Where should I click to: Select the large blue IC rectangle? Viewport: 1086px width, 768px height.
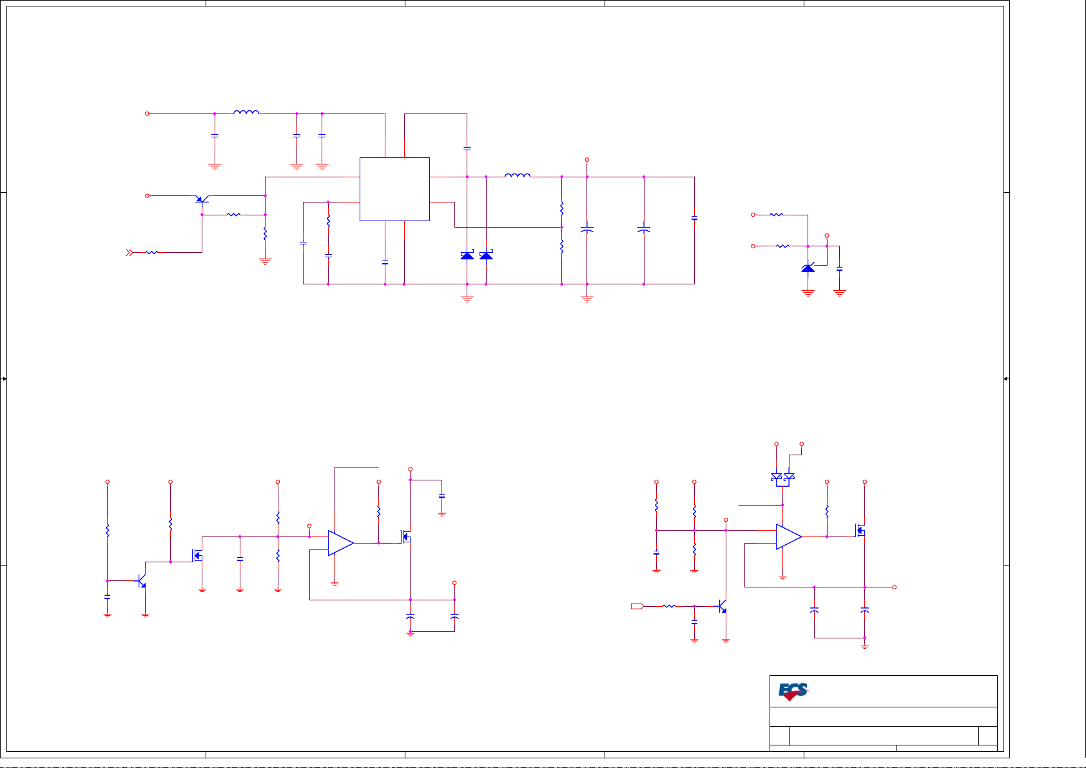tap(394, 189)
